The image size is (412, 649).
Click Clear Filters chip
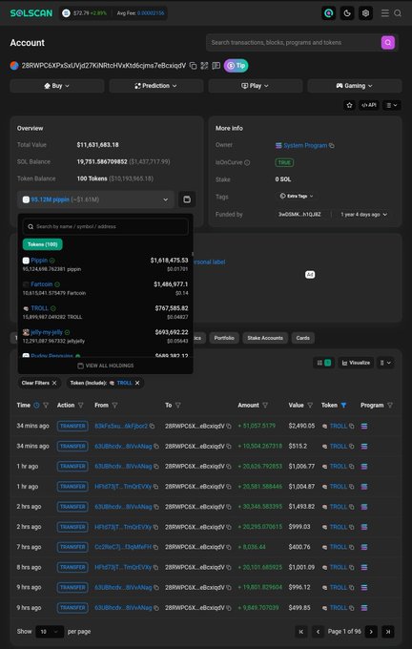[x=39, y=383]
